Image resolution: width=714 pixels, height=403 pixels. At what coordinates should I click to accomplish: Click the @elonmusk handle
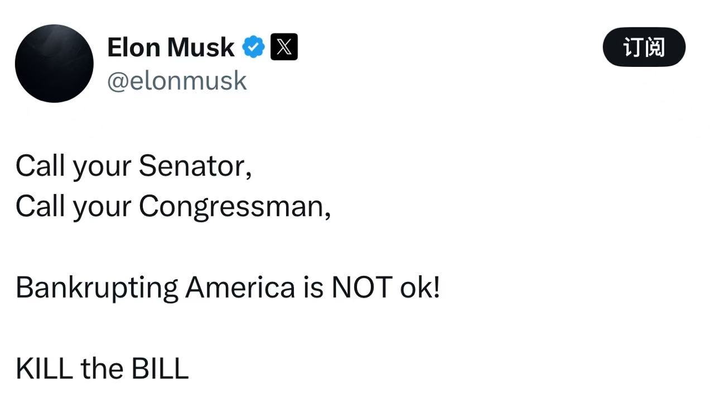tap(176, 81)
